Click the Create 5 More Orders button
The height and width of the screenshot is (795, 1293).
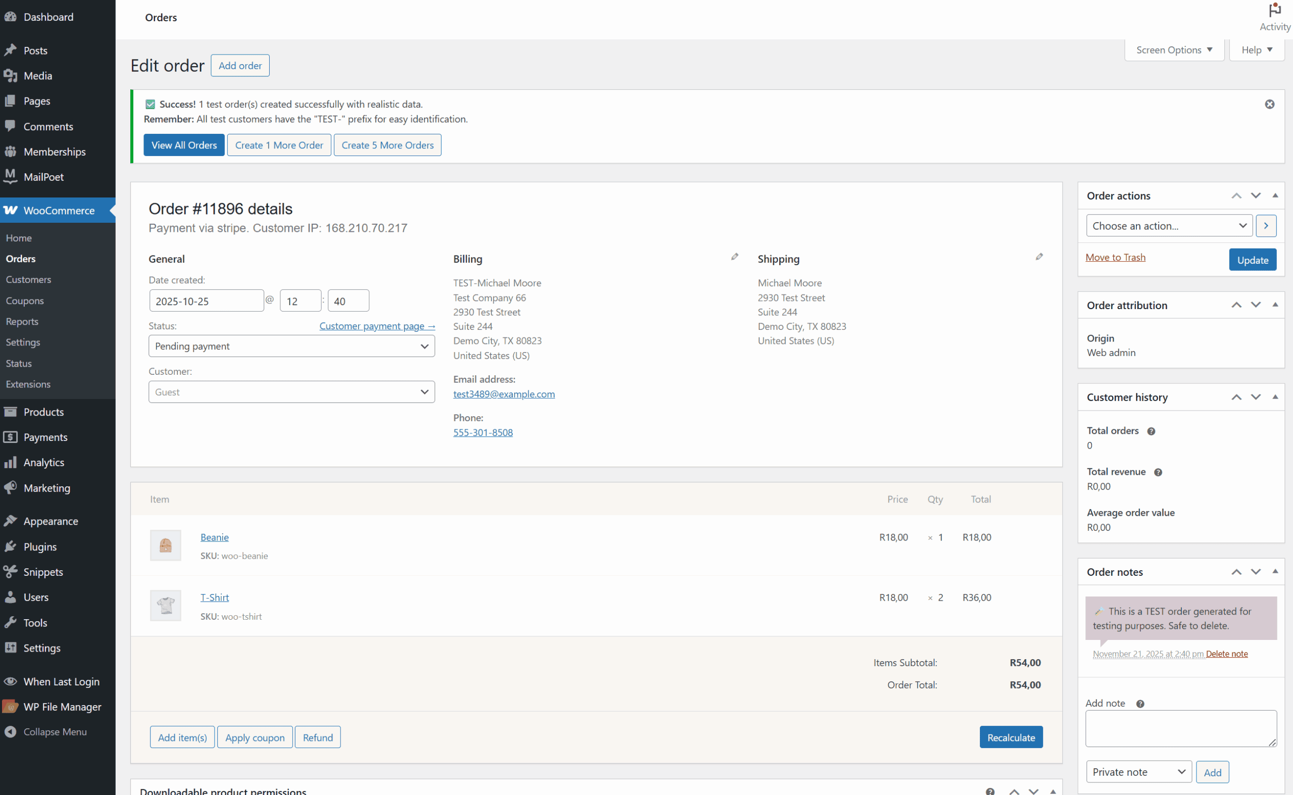(x=387, y=144)
